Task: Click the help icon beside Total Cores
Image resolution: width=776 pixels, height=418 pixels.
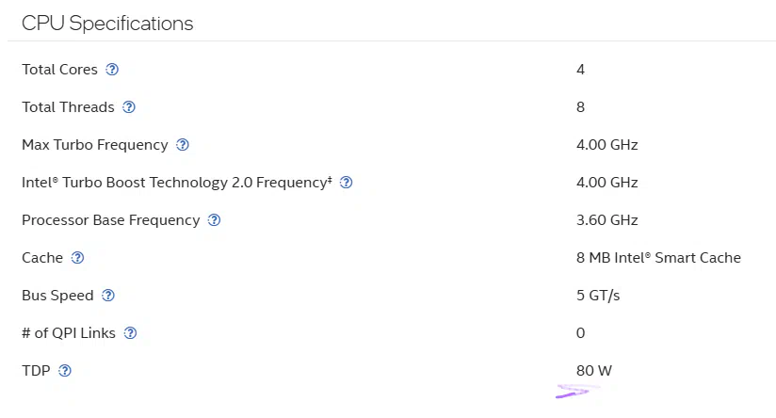Action: (112, 70)
